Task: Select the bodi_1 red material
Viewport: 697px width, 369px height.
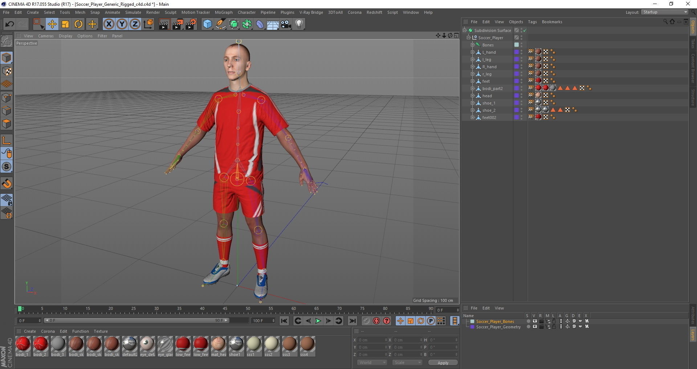Action: pyautogui.click(x=23, y=346)
